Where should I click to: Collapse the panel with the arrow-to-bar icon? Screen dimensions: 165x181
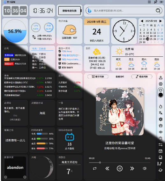[161, 2]
